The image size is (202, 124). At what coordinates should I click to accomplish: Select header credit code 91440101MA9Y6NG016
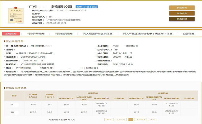[x=71, y=11]
